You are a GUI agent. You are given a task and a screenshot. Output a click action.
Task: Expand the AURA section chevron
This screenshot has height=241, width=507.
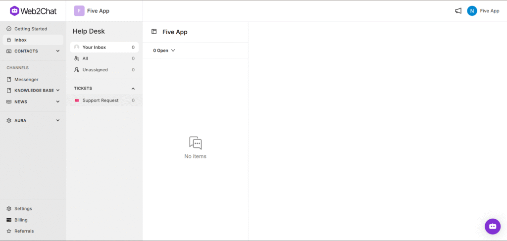tap(58, 121)
